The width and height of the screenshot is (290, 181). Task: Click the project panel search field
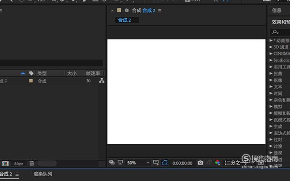(51, 63)
